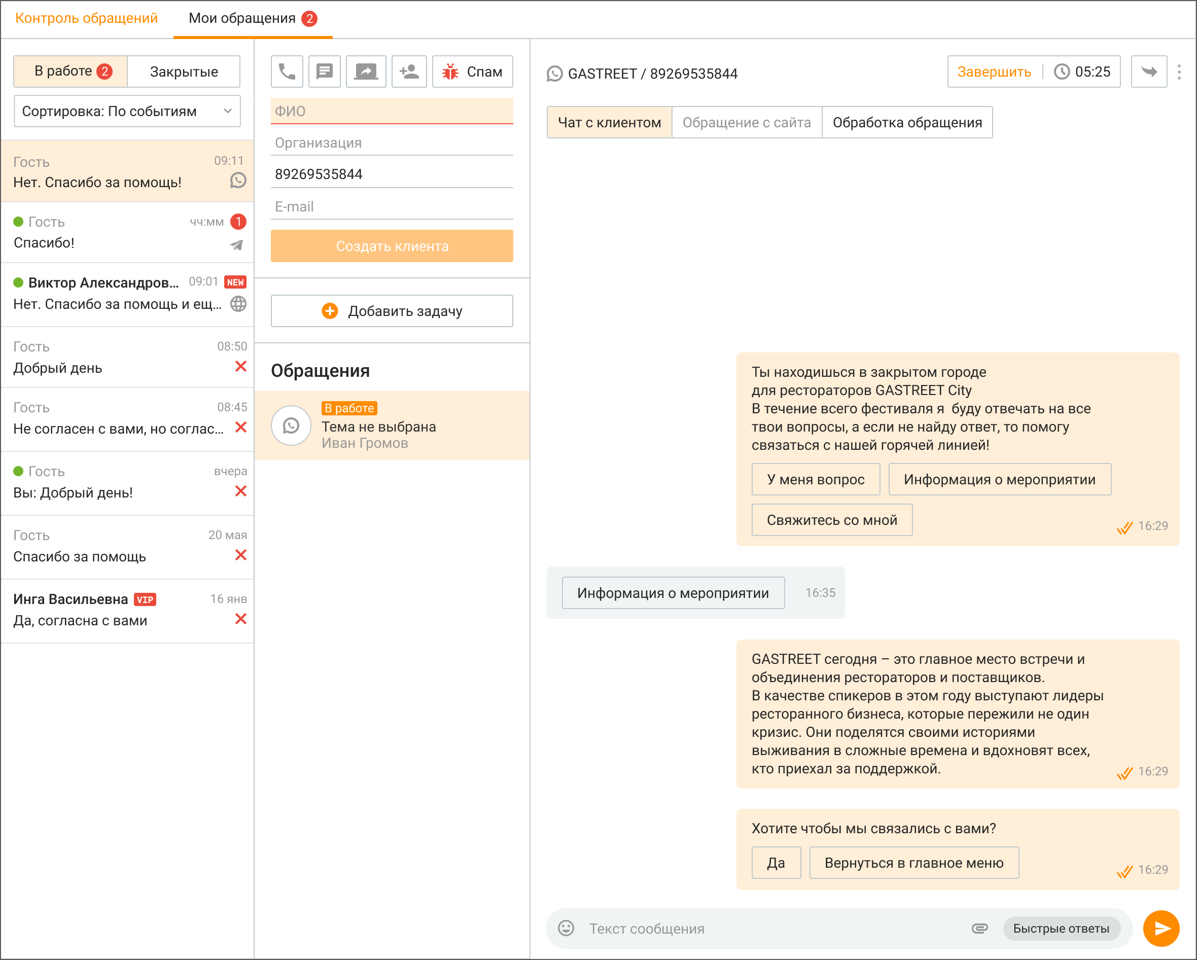Click unread badge 1 on Спасибо! row
The height and width of the screenshot is (960, 1197).
tap(238, 222)
